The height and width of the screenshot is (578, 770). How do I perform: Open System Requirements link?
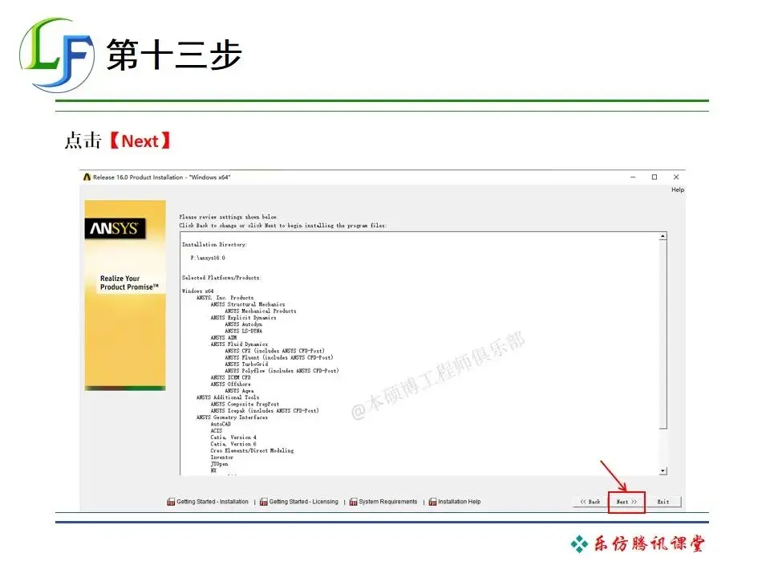pos(388,502)
